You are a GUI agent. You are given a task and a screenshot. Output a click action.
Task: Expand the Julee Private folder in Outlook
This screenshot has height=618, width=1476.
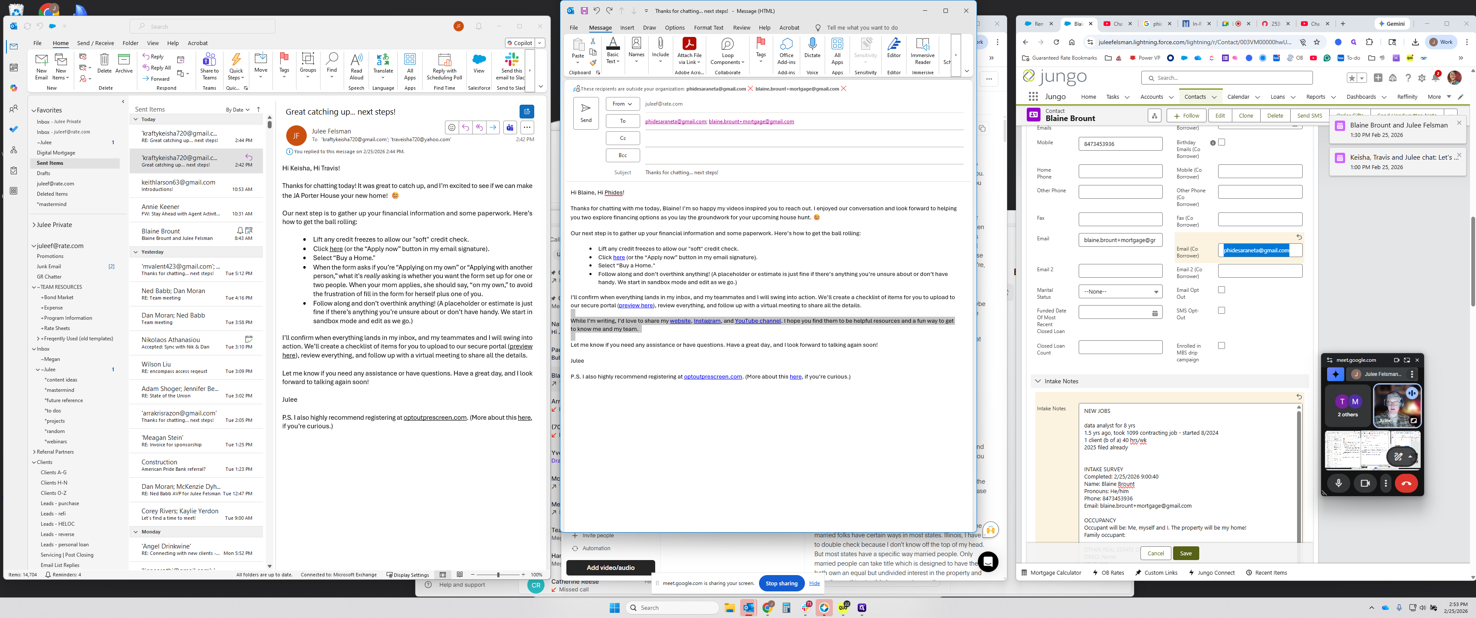click(x=35, y=225)
